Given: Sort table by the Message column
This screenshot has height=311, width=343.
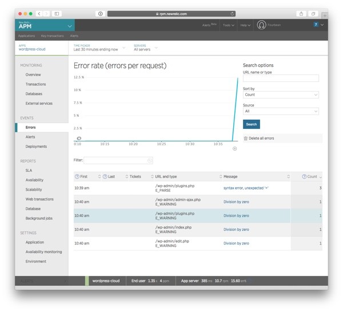Looking at the screenshot, I should click(230, 176).
